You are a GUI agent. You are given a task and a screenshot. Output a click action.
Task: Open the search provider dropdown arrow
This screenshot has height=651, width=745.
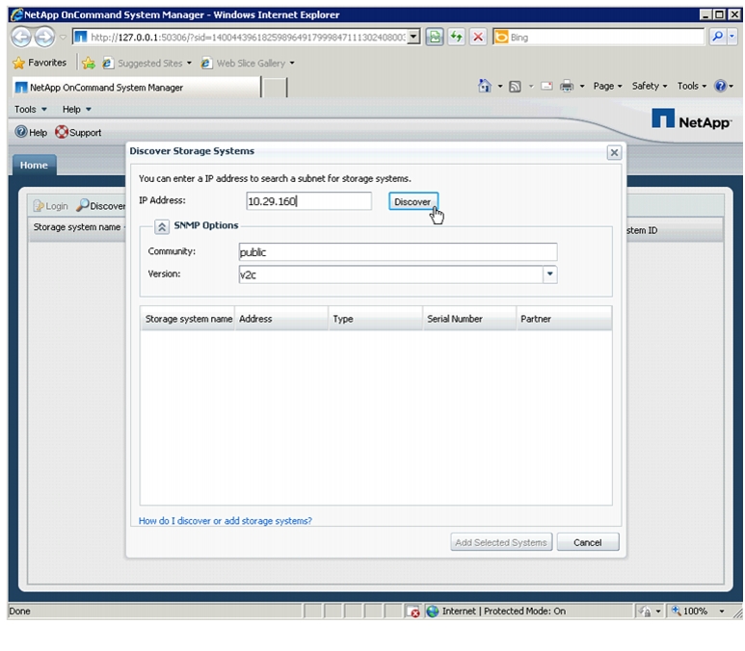click(x=732, y=37)
